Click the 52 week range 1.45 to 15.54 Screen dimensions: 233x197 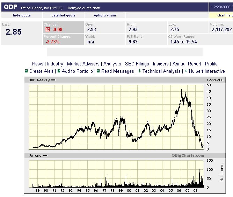coord(183,42)
